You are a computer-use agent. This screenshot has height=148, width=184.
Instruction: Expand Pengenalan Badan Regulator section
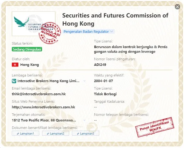pos(88,32)
